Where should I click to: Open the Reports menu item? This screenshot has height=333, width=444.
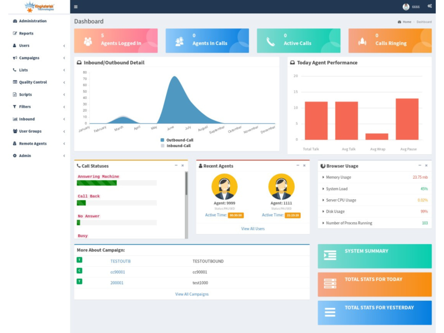click(x=26, y=33)
